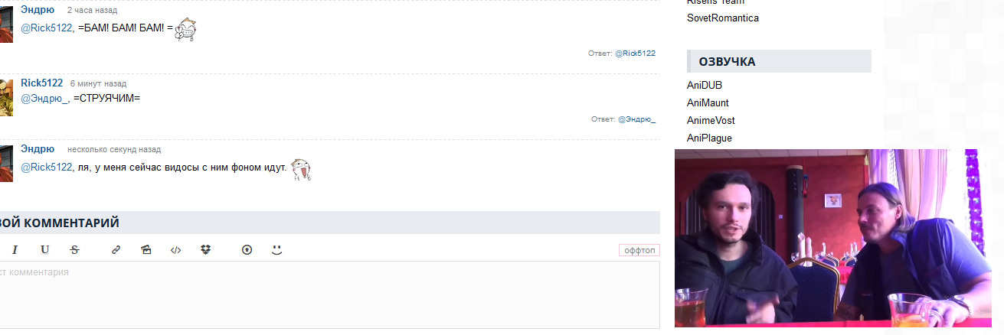Image resolution: width=1004 pixels, height=335 pixels.
Task: Click Rick5122's avatar picture
Action: [x=6, y=97]
